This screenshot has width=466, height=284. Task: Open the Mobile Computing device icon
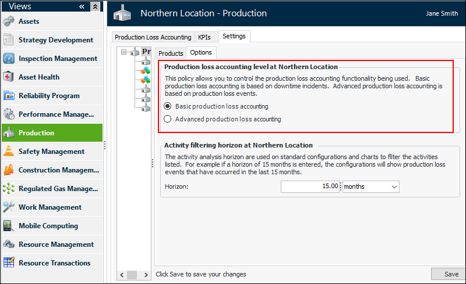pyautogui.click(x=9, y=225)
